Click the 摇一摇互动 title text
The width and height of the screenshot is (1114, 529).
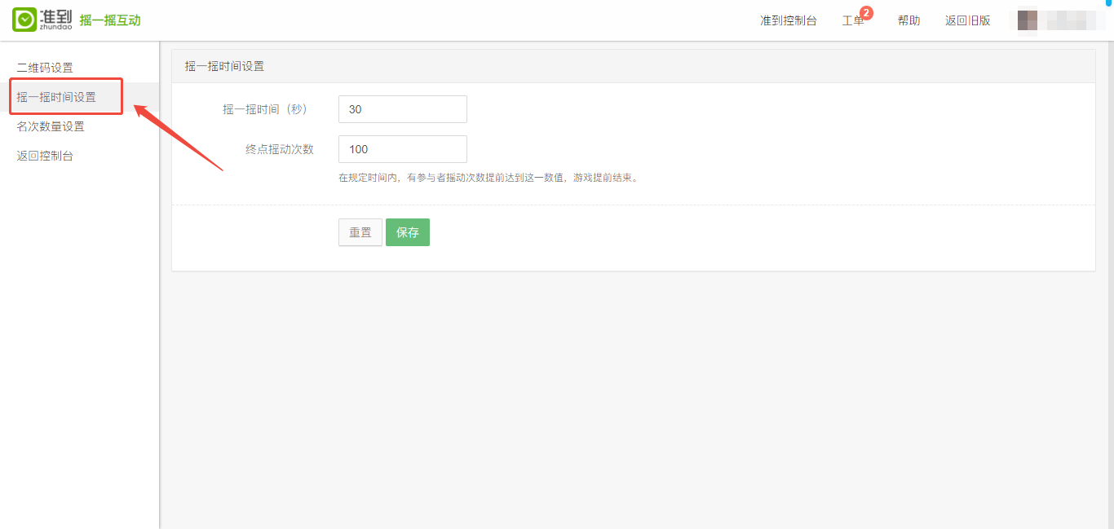pos(110,20)
